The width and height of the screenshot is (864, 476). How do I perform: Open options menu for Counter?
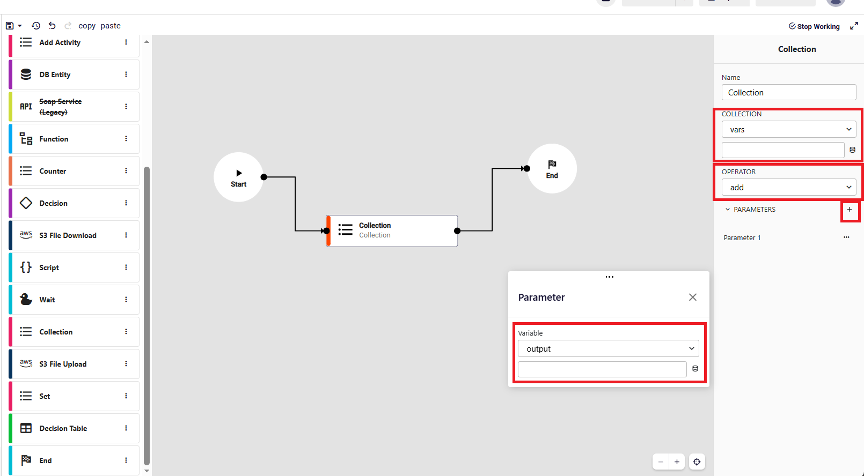tap(126, 171)
